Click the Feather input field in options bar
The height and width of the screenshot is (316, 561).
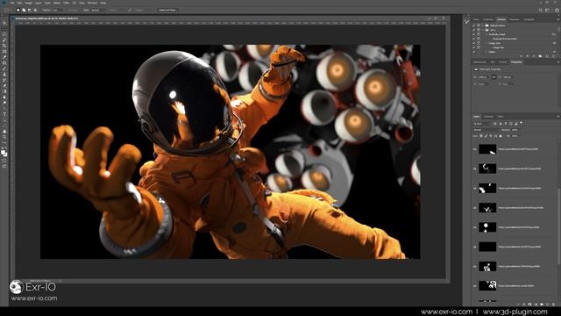[58, 10]
